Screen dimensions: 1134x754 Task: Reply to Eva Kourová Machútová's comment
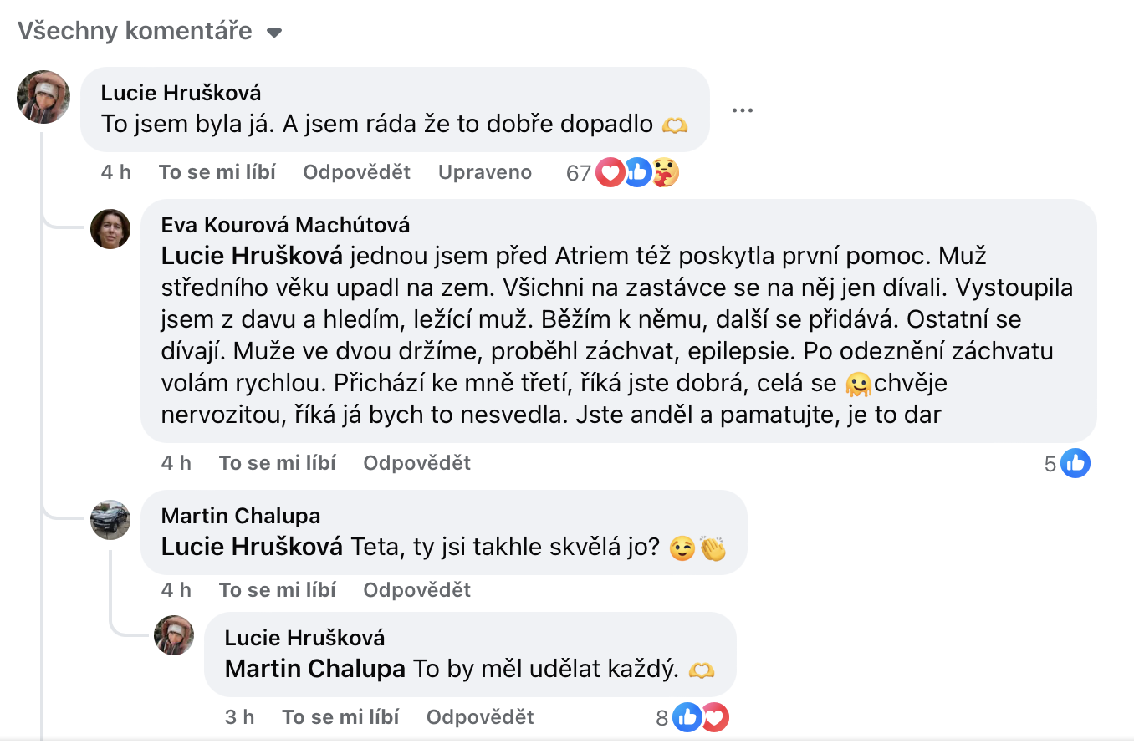tap(416, 463)
